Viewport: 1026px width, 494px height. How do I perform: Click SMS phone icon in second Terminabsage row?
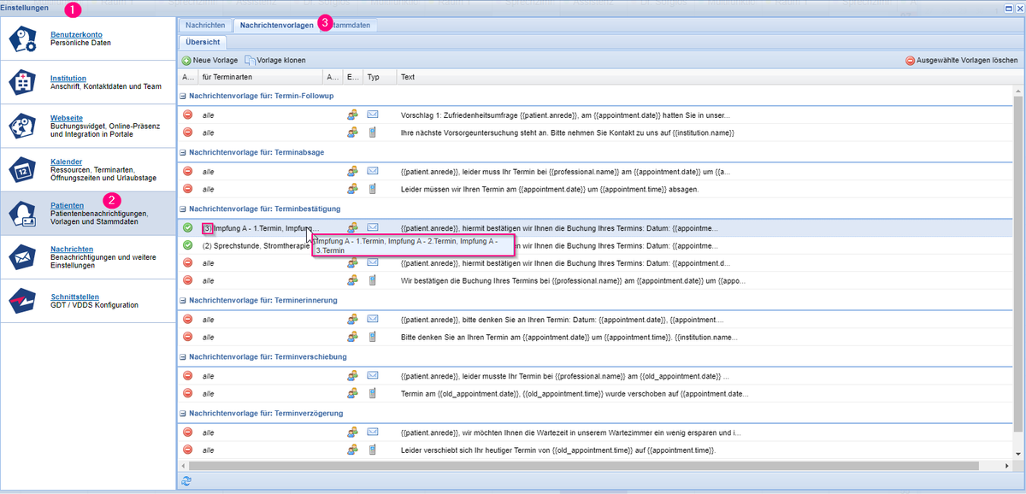(373, 189)
